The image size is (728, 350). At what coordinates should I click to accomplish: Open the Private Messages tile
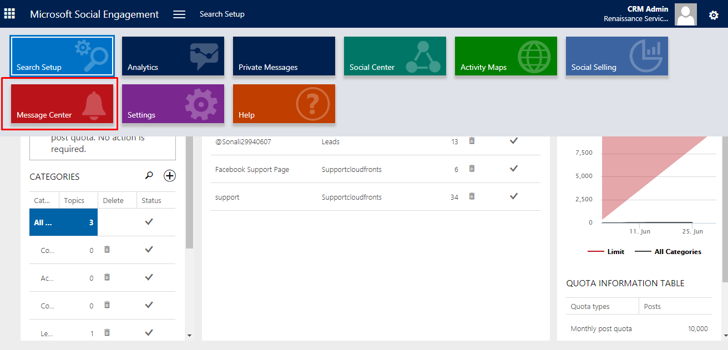point(284,56)
